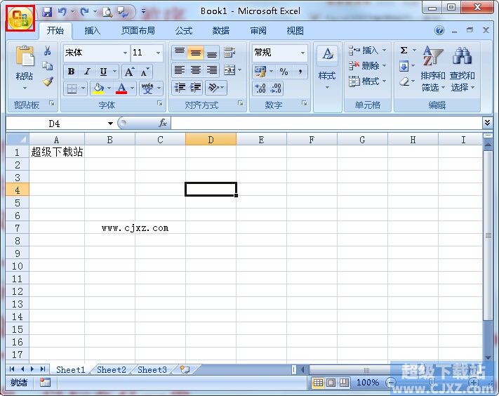Expand the formula bar
The width and height of the screenshot is (499, 396).
[487, 123]
